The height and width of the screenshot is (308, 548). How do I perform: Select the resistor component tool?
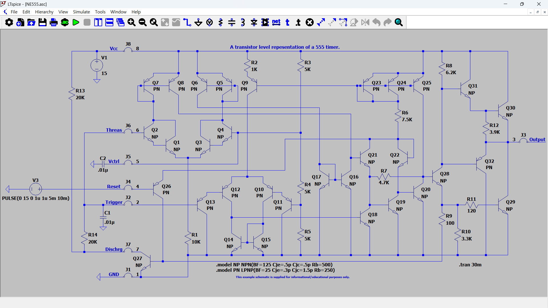click(x=221, y=22)
